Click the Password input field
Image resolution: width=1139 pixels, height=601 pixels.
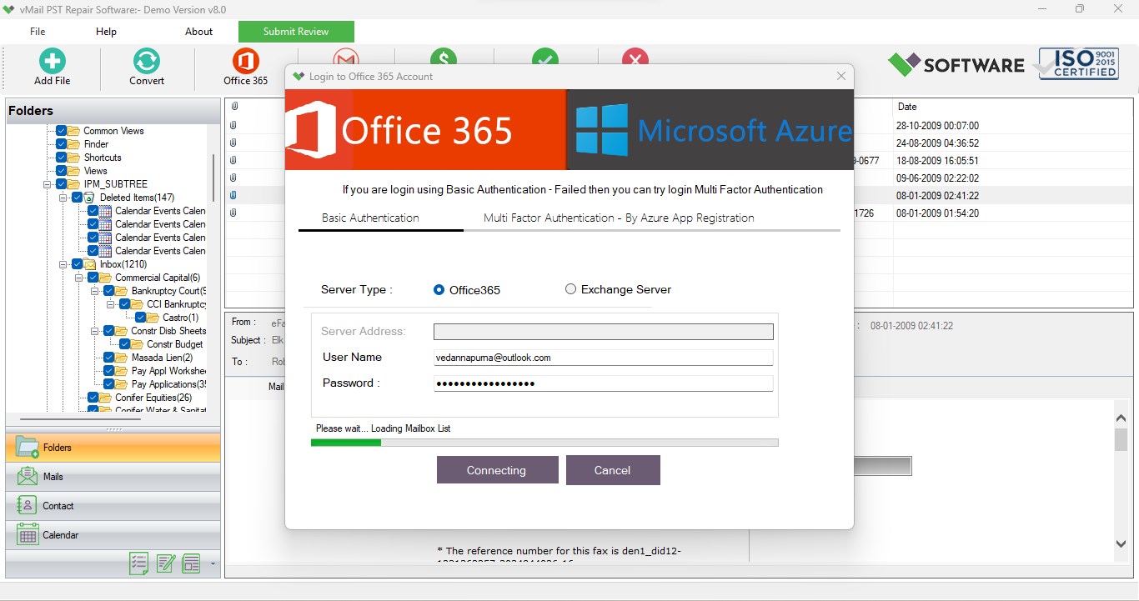pos(604,383)
